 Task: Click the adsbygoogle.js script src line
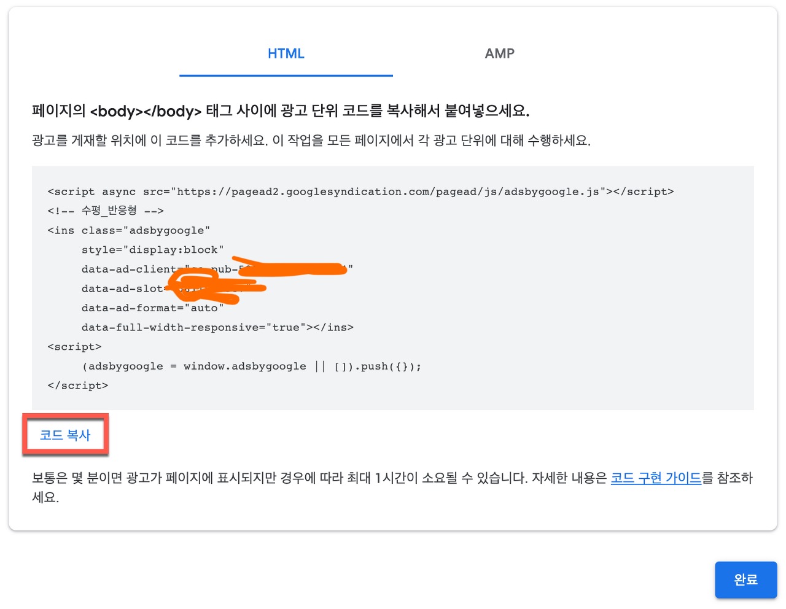click(360, 192)
